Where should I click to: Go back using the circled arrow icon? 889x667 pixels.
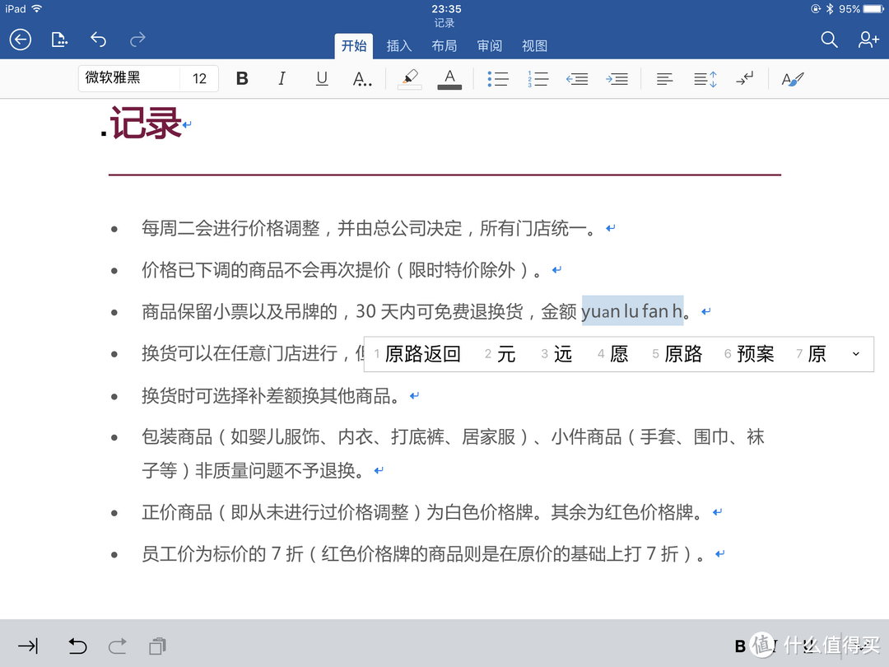(x=21, y=40)
